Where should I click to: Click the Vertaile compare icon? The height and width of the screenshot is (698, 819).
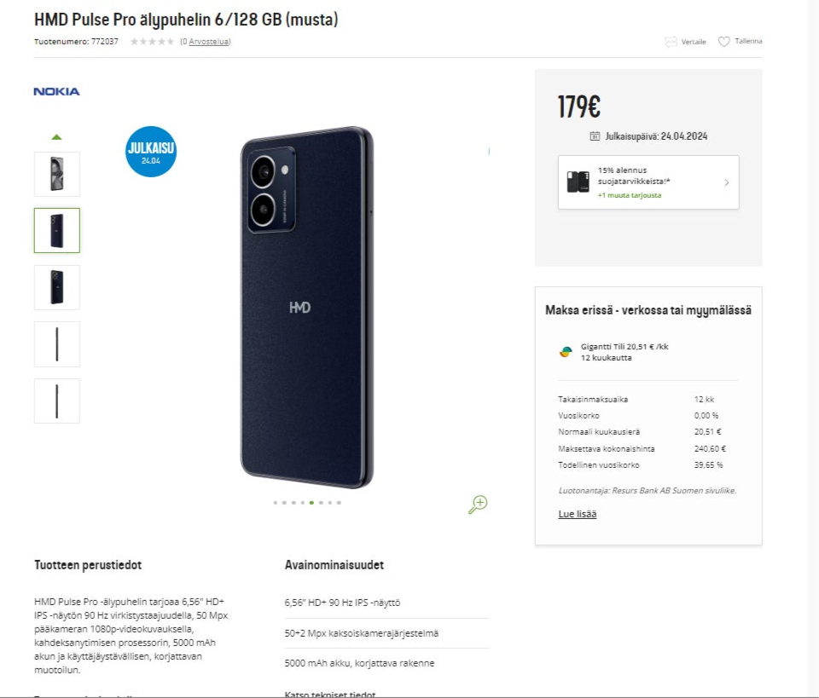(x=671, y=42)
